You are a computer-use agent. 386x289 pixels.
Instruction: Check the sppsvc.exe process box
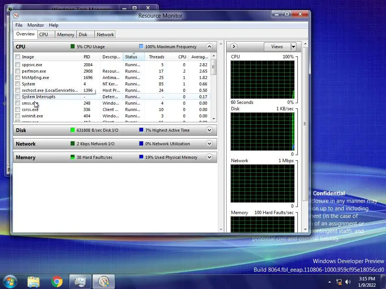tap(17, 65)
